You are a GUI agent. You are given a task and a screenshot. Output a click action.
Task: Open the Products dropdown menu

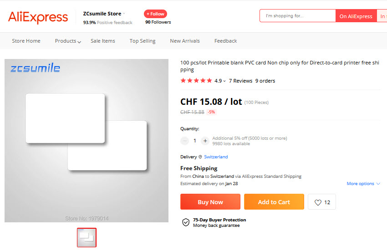[68, 41]
